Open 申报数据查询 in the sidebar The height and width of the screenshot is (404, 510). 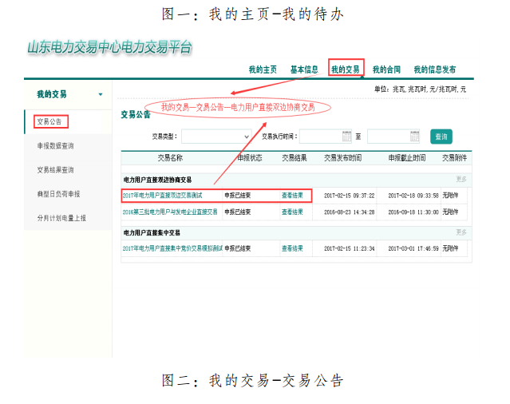click(55, 146)
